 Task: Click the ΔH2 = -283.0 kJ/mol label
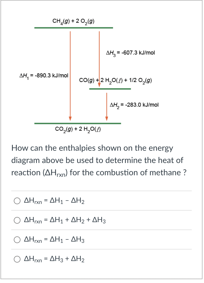tap(134, 105)
